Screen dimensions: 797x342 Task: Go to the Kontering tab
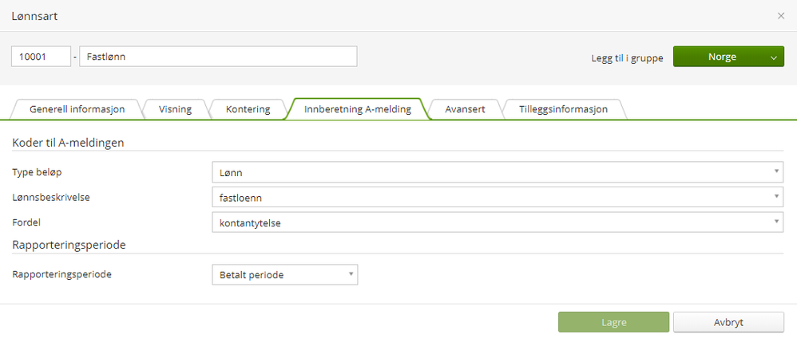pyautogui.click(x=248, y=109)
